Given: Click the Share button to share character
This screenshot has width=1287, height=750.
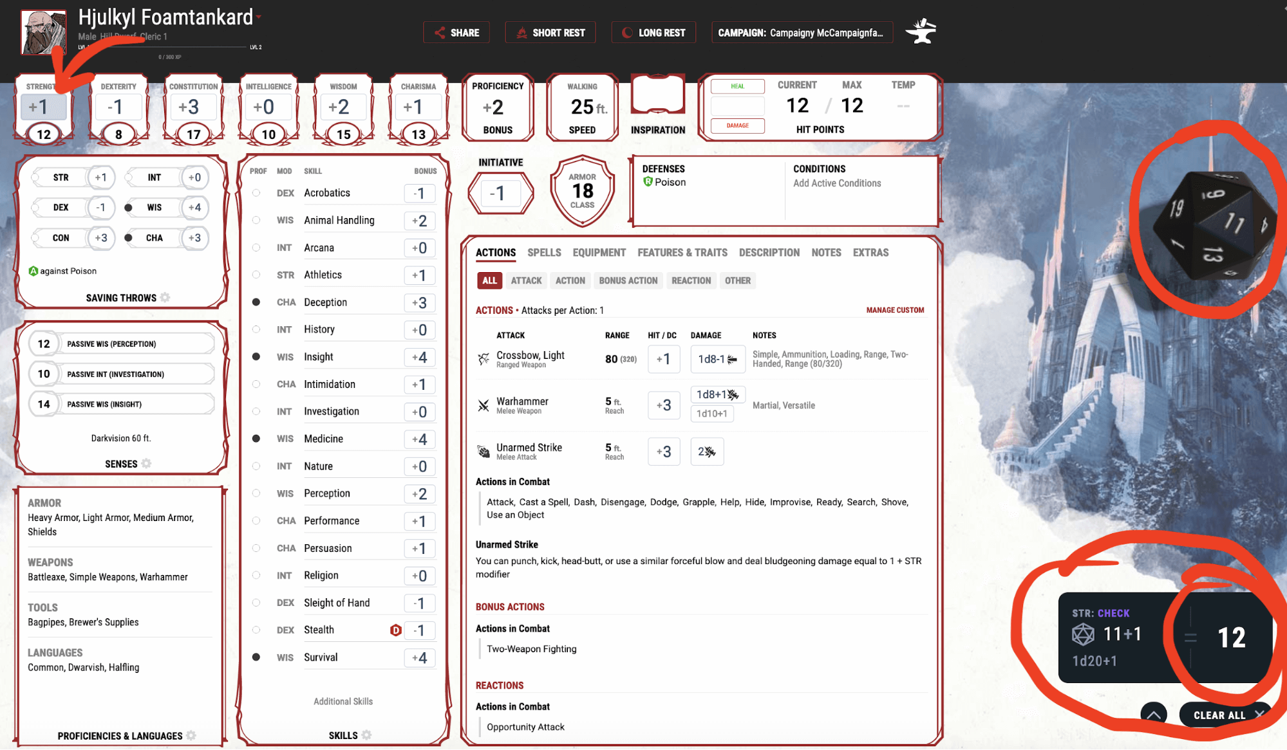Looking at the screenshot, I should (456, 32).
